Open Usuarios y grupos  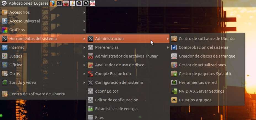[195, 100]
